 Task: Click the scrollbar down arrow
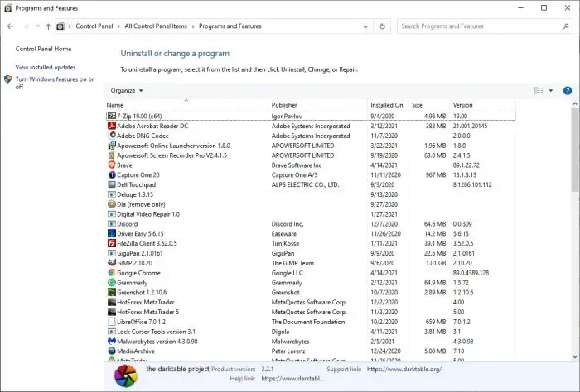tap(574, 356)
